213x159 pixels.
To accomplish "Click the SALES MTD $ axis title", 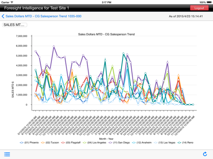I will [13, 90].
